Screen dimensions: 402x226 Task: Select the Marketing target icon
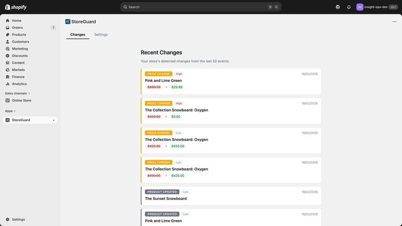8,49
